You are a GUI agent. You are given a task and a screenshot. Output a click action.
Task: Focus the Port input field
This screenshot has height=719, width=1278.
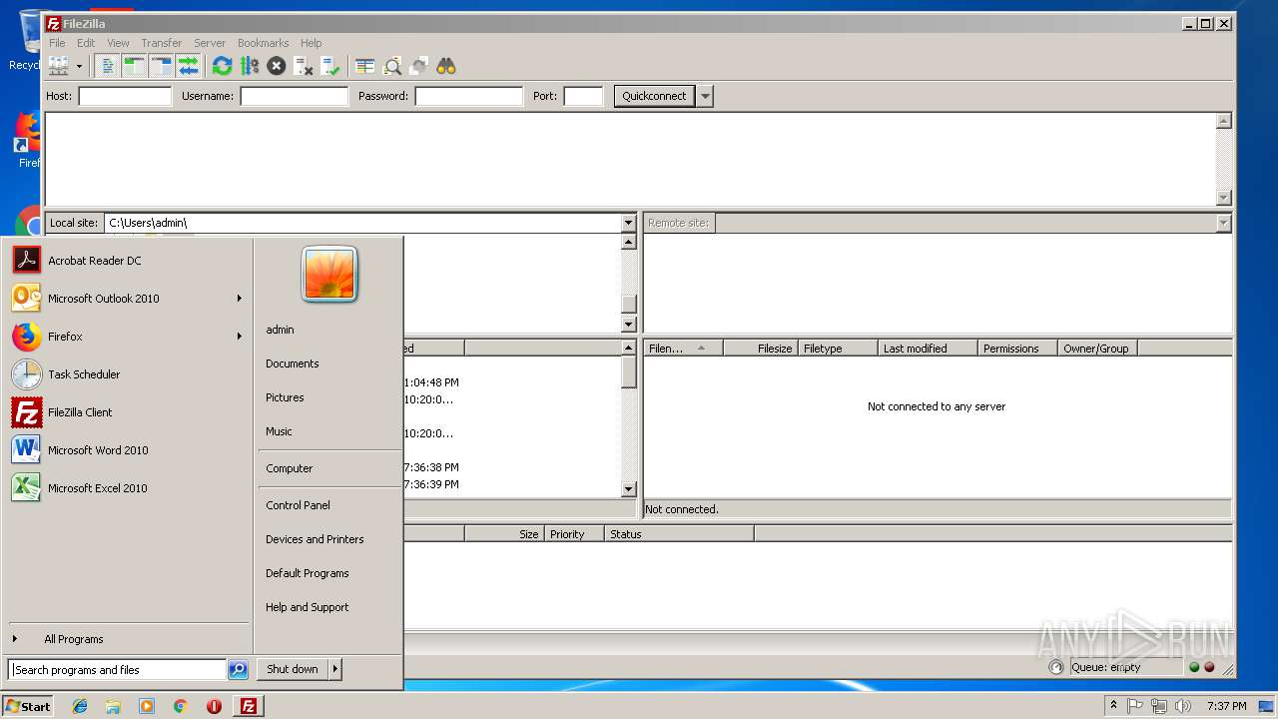583,96
